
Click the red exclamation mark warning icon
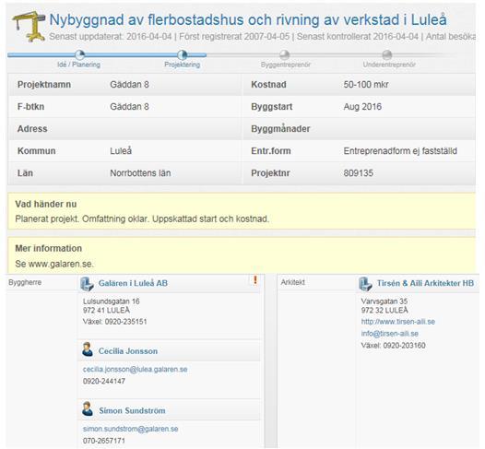255,280
